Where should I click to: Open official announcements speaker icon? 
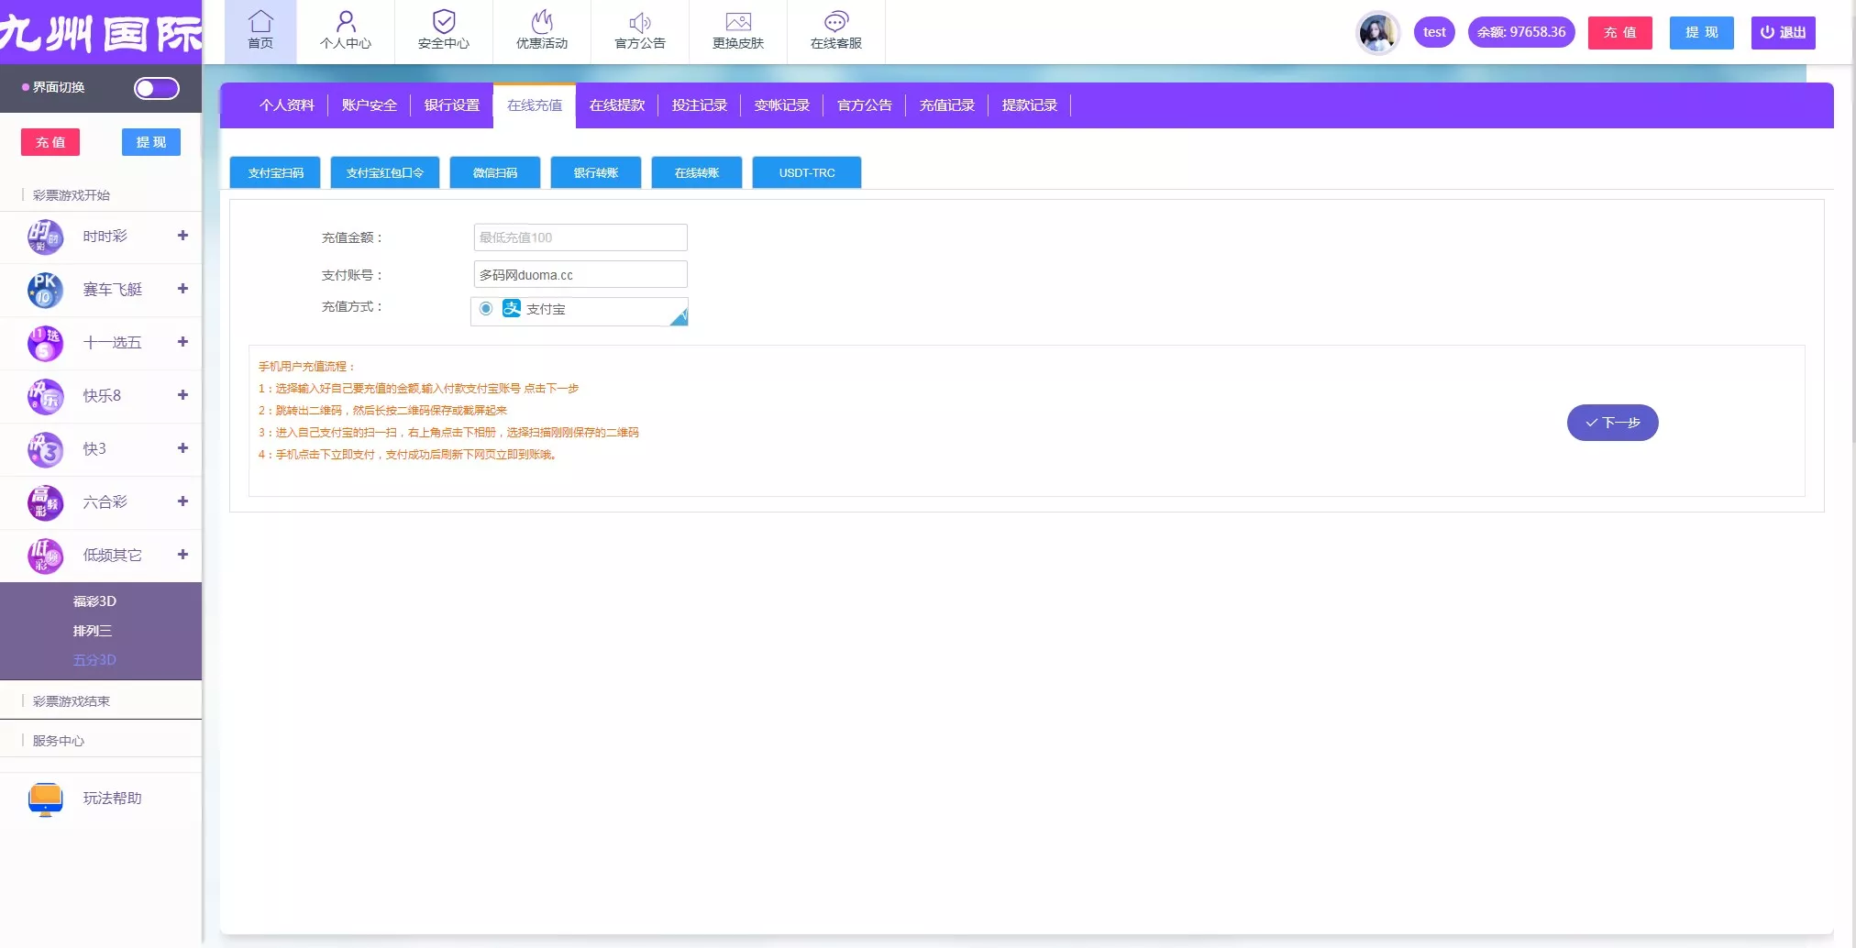(x=640, y=22)
